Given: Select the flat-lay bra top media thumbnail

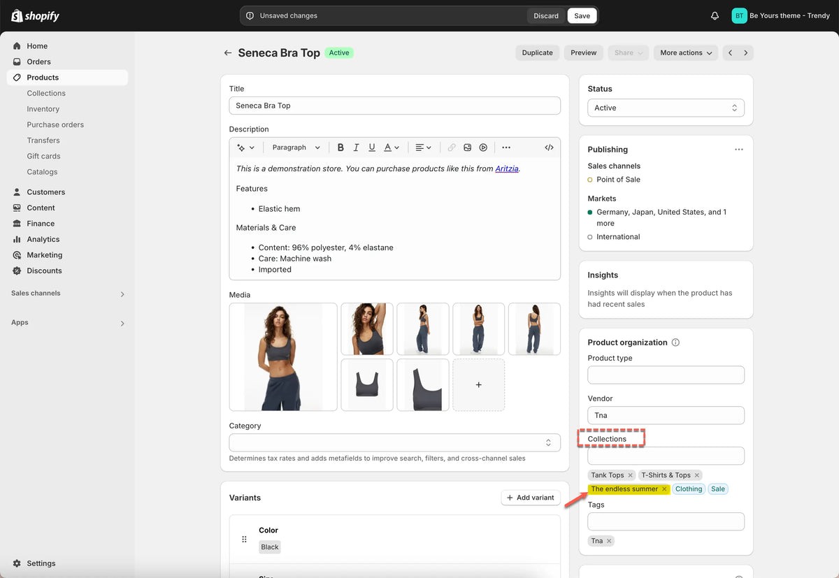Looking at the screenshot, I should [367, 385].
